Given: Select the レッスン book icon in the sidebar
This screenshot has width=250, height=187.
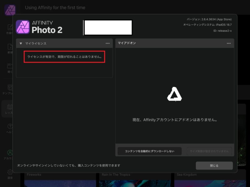Looking at the screenshot, I should tap(10, 107).
